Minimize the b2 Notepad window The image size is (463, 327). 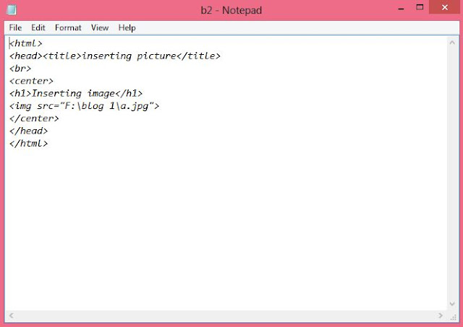coord(401,8)
